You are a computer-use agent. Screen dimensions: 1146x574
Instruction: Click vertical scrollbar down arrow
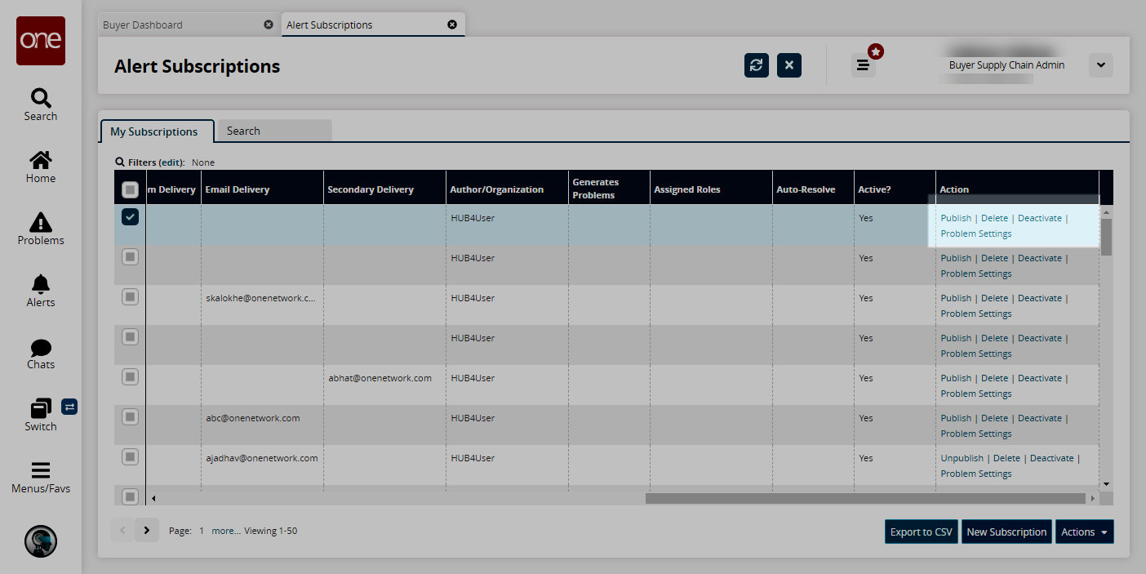[1106, 484]
